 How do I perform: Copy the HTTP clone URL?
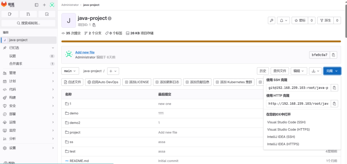[334, 104]
